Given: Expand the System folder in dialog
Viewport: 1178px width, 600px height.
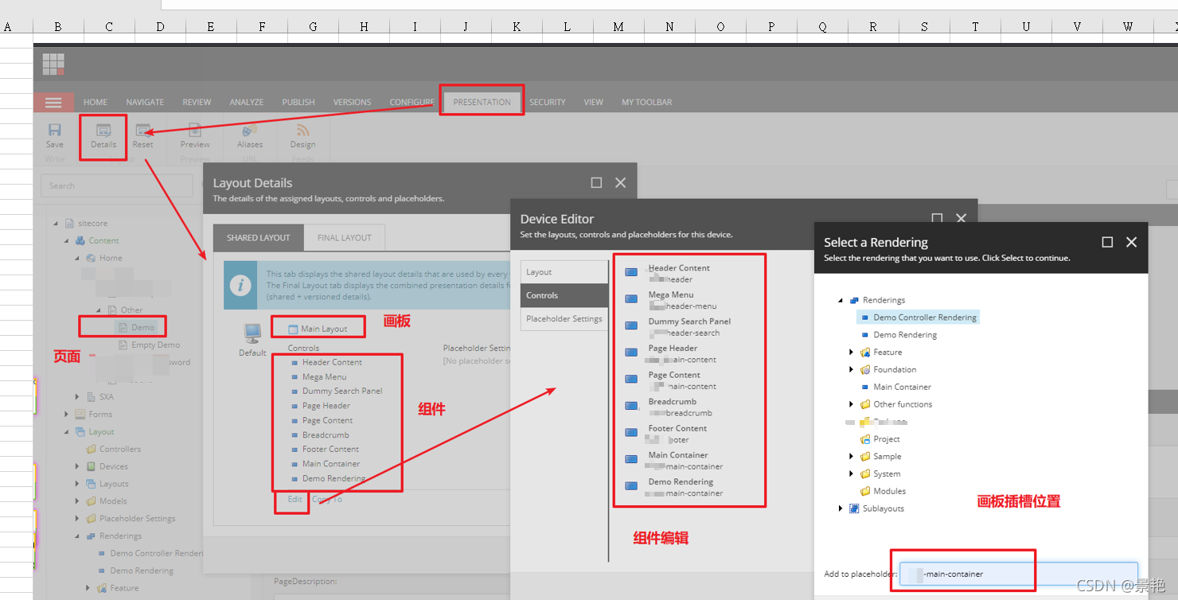Looking at the screenshot, I should tap(852, 473).
